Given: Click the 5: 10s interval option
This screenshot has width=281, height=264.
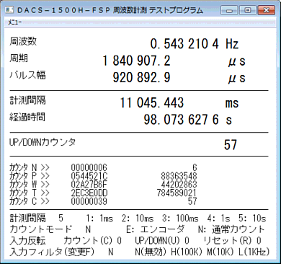Looking at the screenshot, I should (x=252, y=219).
